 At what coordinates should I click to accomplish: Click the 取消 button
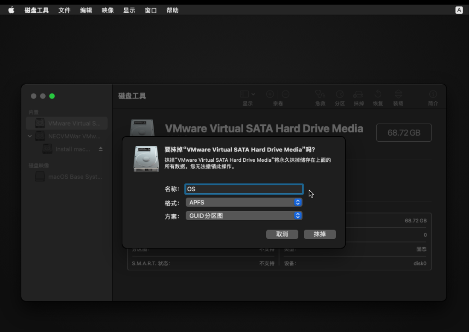pyautogui.click(x=282, y=234)
